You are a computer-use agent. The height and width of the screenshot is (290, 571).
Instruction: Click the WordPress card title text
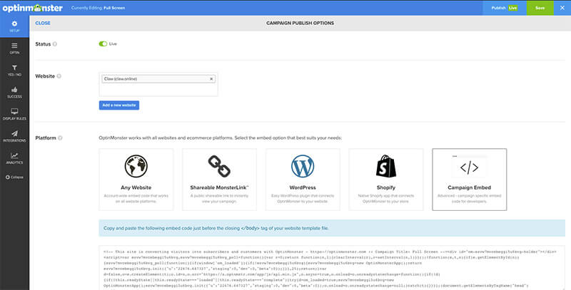click(x=303, y=187)
